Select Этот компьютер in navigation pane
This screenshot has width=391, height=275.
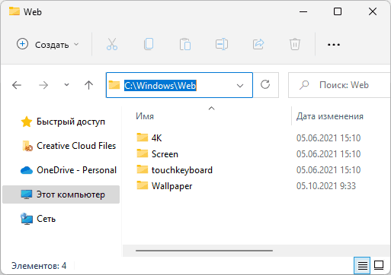tap(61, 194)
